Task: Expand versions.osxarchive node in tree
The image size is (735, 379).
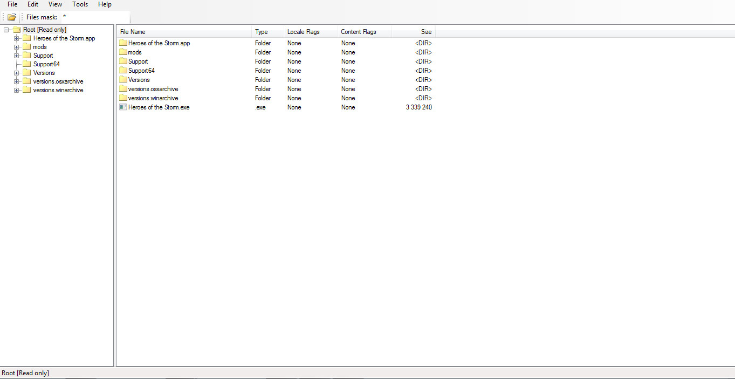Action: click(x=17, y=81)
